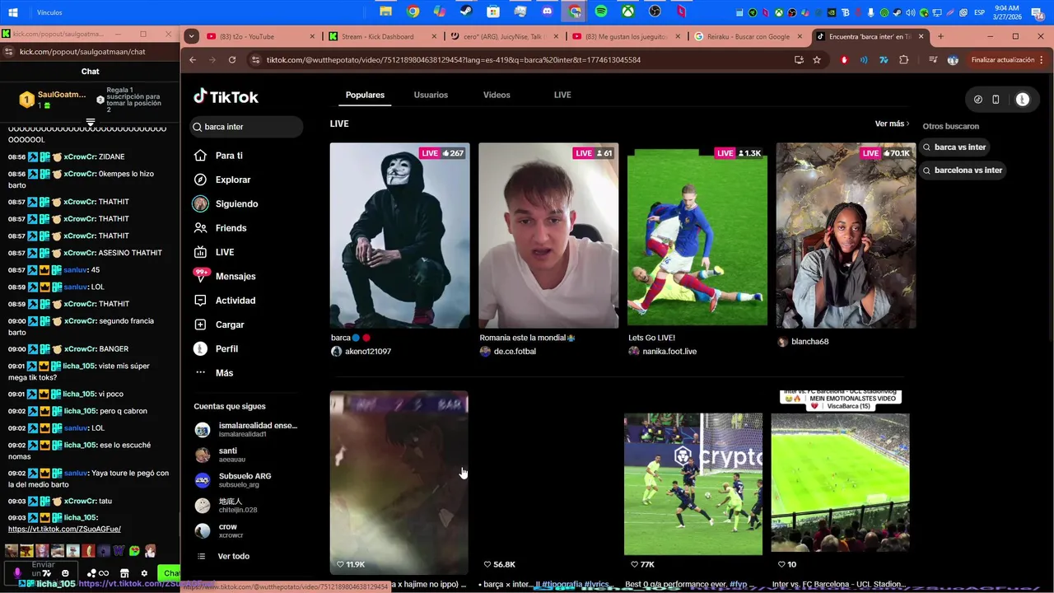1054x593 pixels.
Task: Click the green Chat send button in Kick
Action: 170,573
